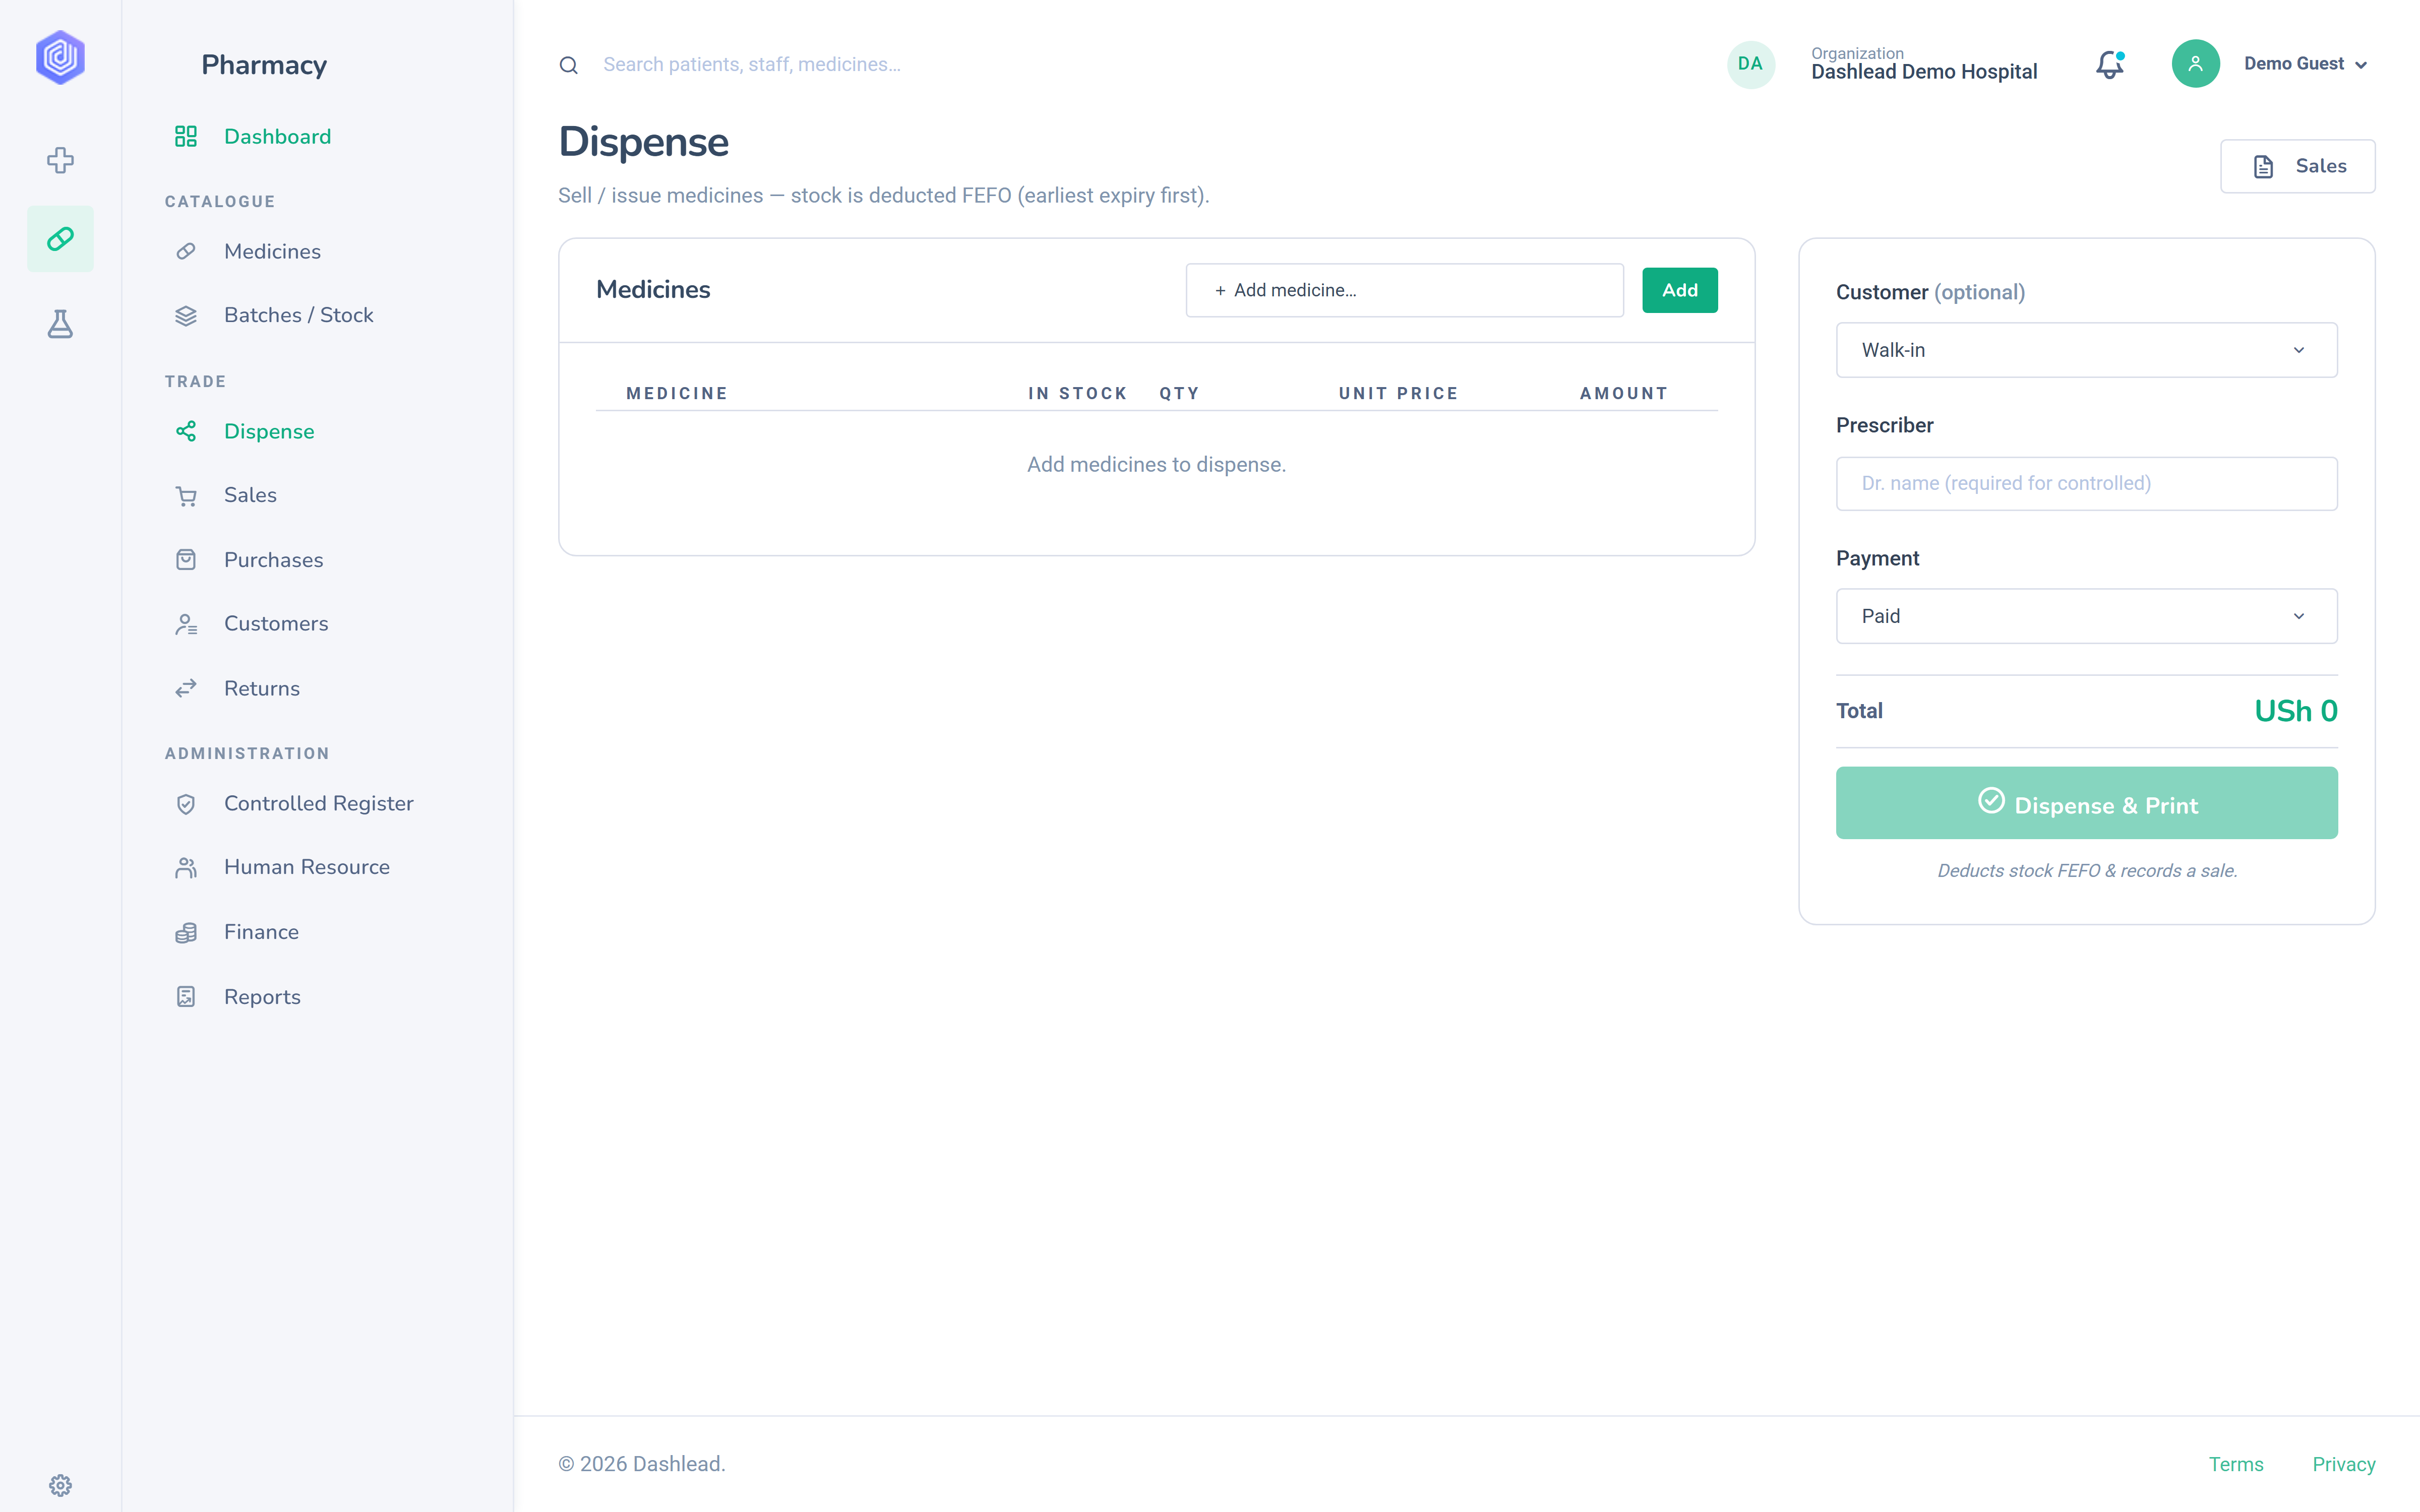Click the Medicines pill icon
Screen dimensions: 2420x1512
186,251
